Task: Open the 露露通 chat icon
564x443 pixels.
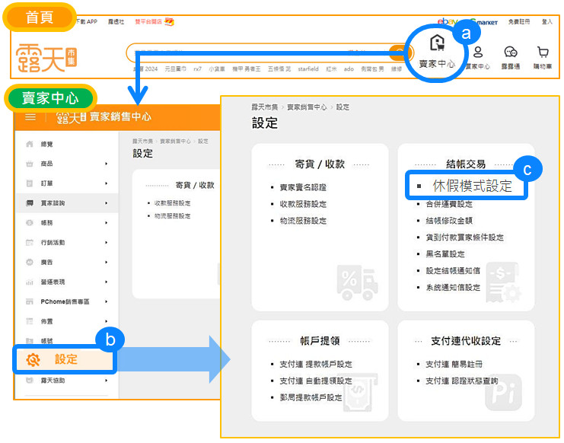Action: click(x=510, y=53)
